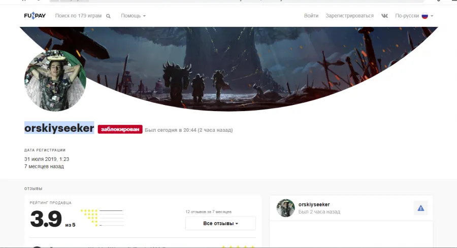
Task: Click the Зарегистрироваться link
Action: point(349,16)
